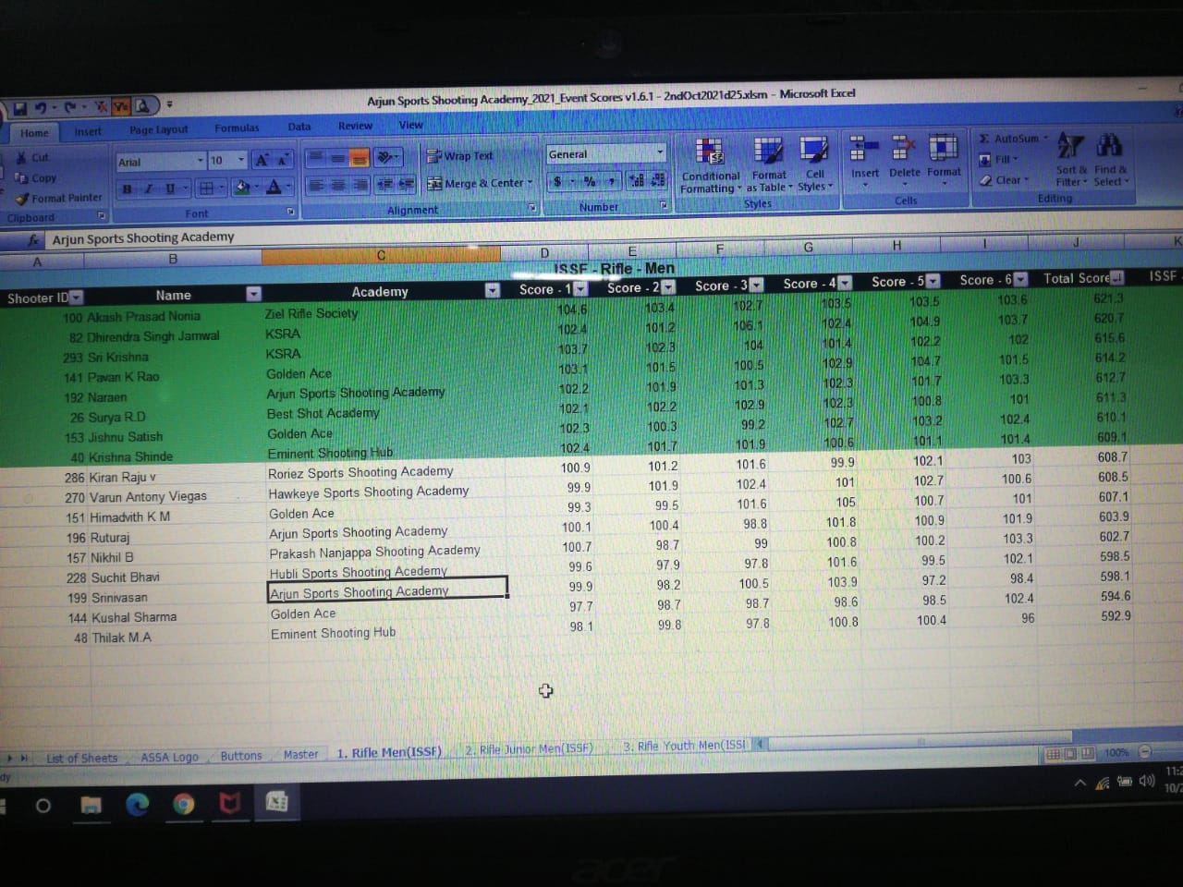Decrease decimal places
Viewport: 1183px width, 887px height.
(x=658, y=180)
